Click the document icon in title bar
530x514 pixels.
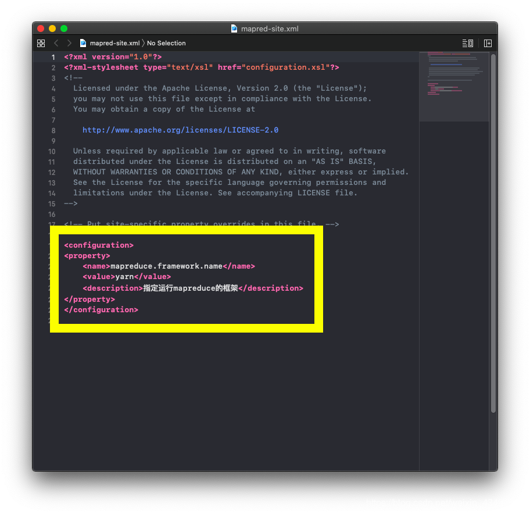point(234,28)
